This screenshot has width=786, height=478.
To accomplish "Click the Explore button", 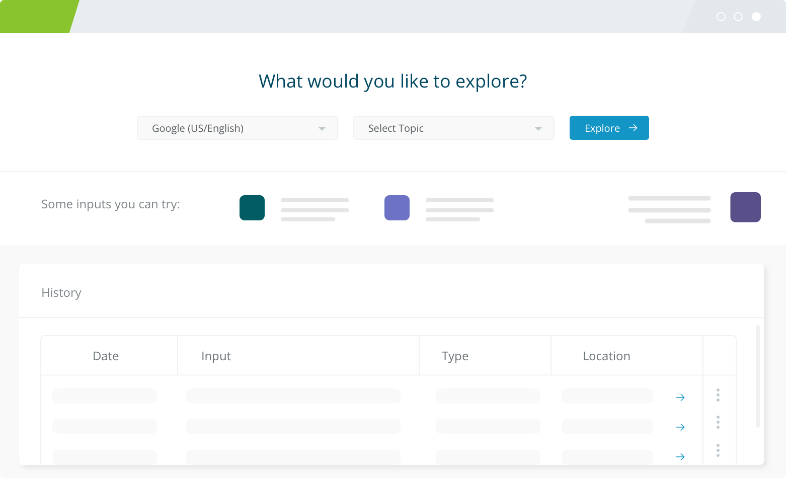I will pyautogui.click(x=609, y=128).
